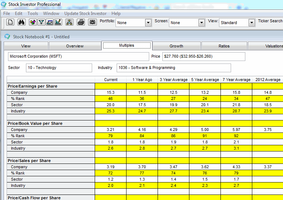Expand the Portfolio dropdown
Viewport: 283px width, 200px height.
pyautogui.click(x=148, y=23)
